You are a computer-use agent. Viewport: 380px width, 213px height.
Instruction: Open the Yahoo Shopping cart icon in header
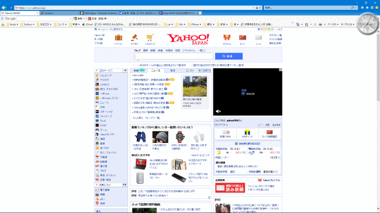[150, 38]
